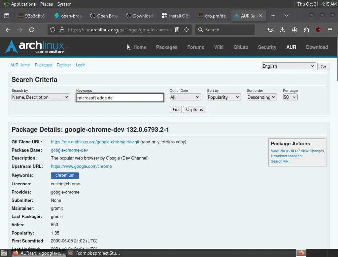This screenshot has height=257, width=338.
Task: Switch to the Open Broa tab
Action: [x=104, y=16]
